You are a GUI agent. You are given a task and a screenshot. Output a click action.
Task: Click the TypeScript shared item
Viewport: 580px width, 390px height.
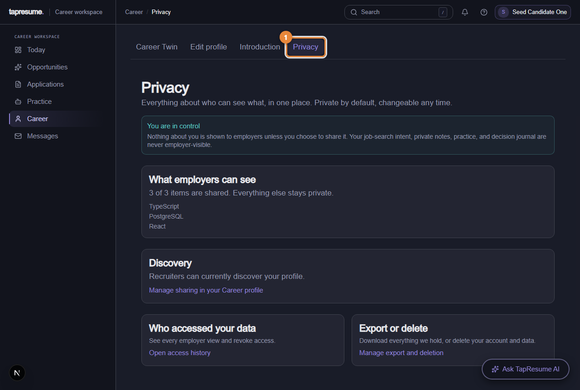164,206
